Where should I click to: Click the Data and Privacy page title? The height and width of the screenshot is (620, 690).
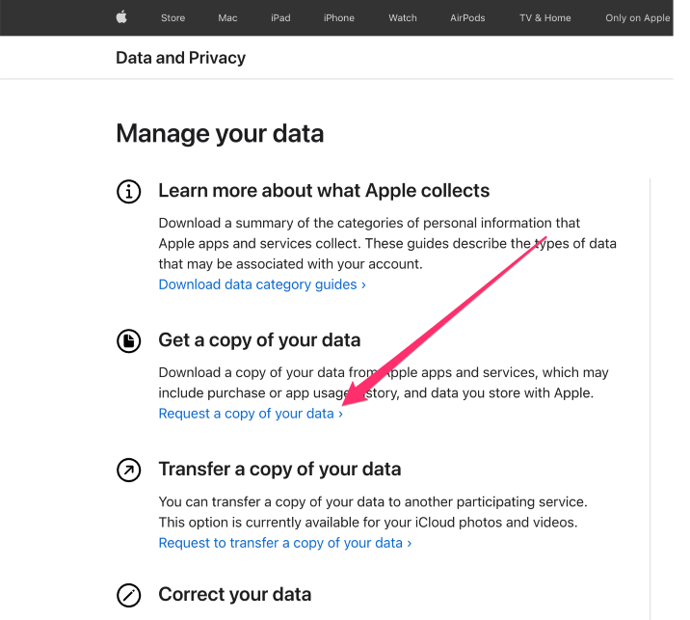pyautogui.click(x=180, y=58)
